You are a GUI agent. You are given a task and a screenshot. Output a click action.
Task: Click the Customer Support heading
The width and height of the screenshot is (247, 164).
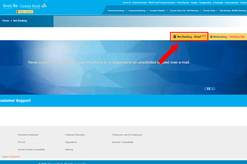15,100
